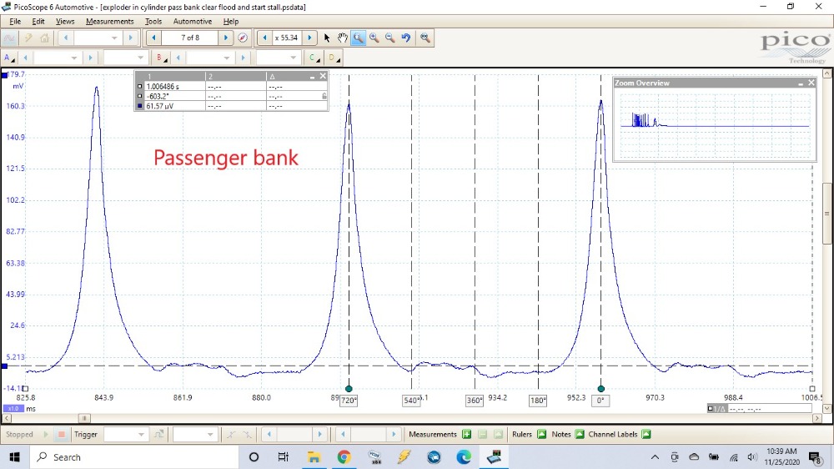
Task: Click the zoom-out magnifier tool
Action: (389, 38)
